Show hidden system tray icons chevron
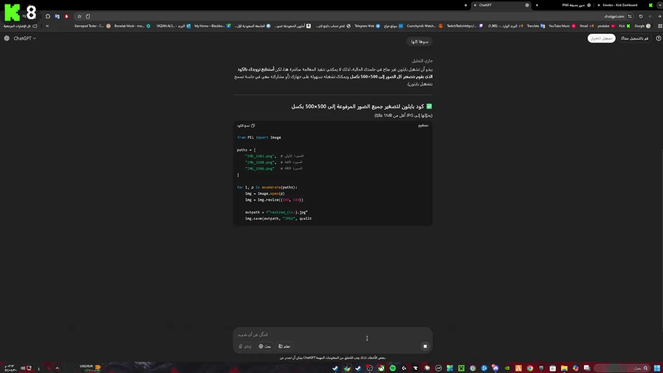This screenshot has width=663, height=373. click(x=57, y=368)
